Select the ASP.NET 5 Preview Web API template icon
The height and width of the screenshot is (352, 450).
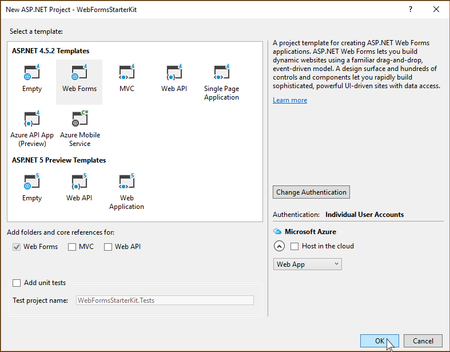[x=79, y=181]
